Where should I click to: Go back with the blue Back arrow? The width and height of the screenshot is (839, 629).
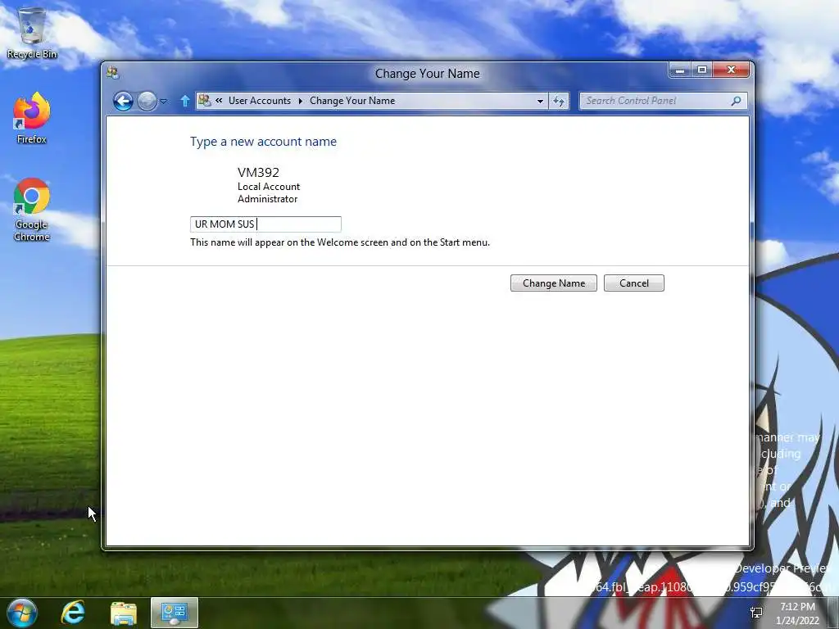click(123, 101)
